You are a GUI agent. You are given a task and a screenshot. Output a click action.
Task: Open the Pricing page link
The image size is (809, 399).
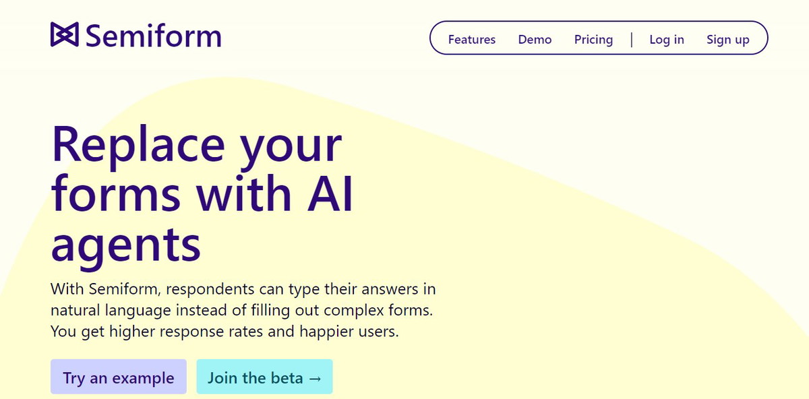click(593, 40)
